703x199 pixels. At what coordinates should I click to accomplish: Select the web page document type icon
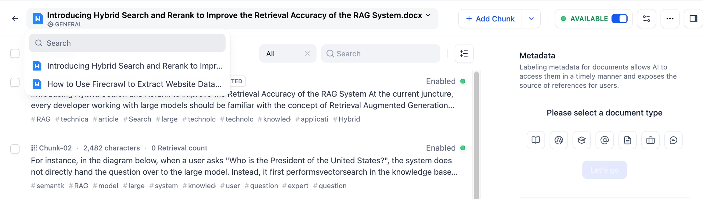click(x=558, y=140)
